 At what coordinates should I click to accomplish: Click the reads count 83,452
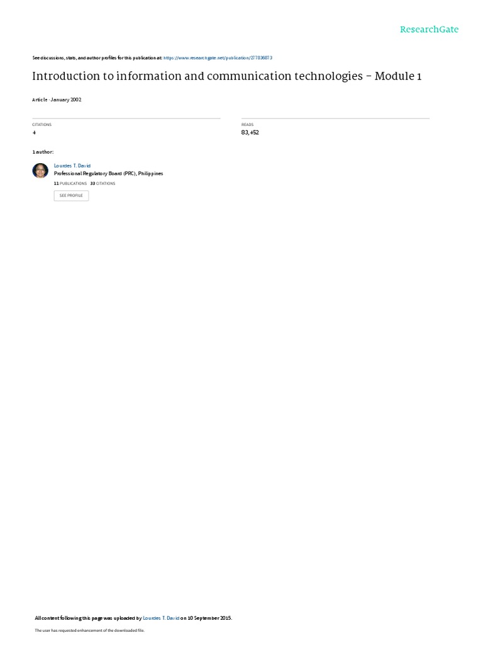pos(250,132)
